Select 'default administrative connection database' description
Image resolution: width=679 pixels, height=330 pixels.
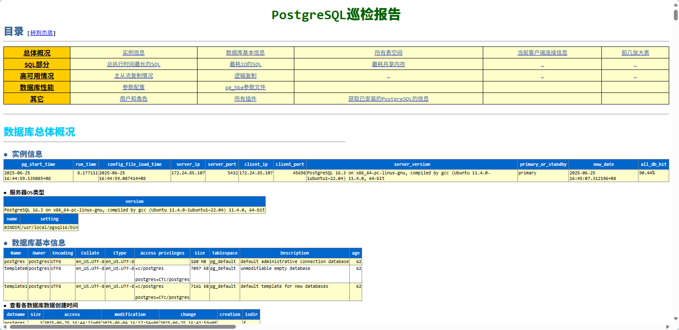click(295, 261)
